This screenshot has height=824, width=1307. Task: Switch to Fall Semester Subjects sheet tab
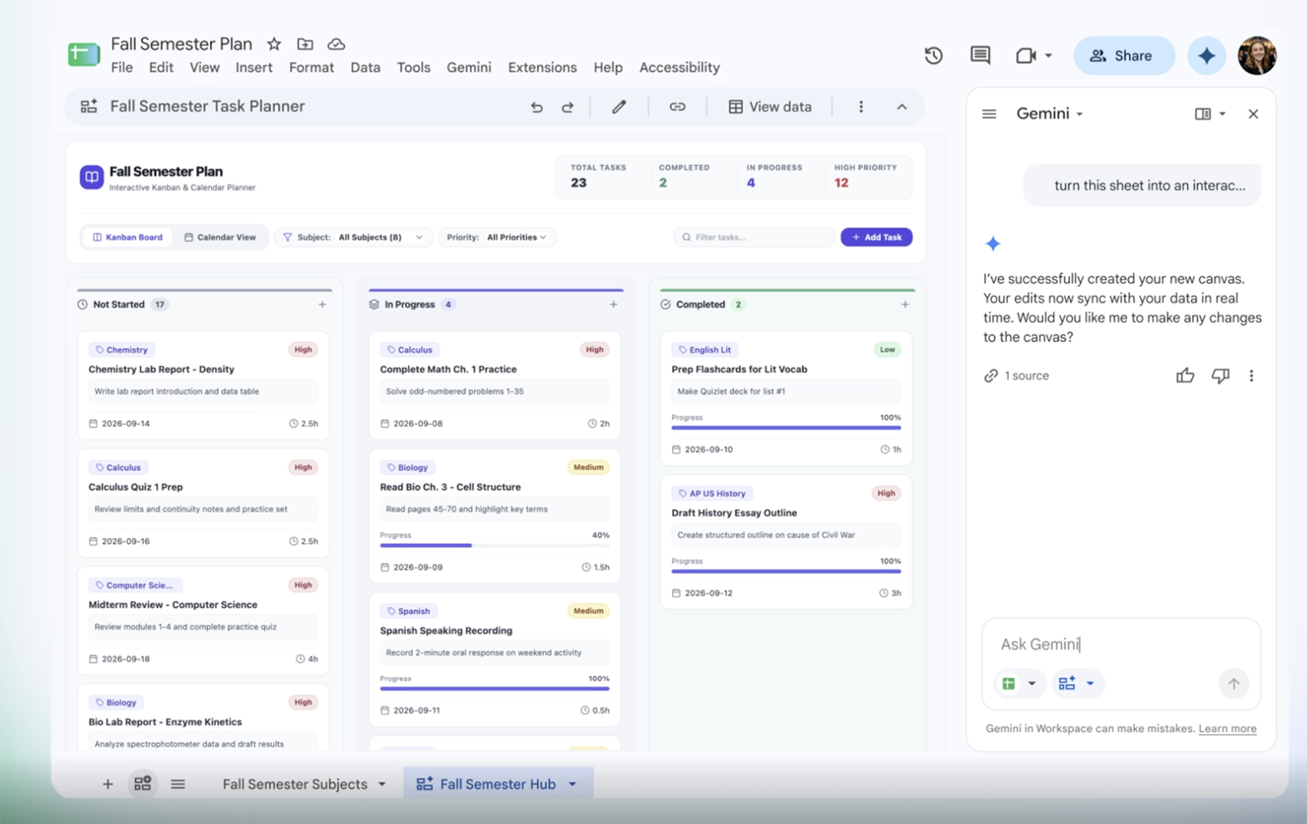[295, 784]
